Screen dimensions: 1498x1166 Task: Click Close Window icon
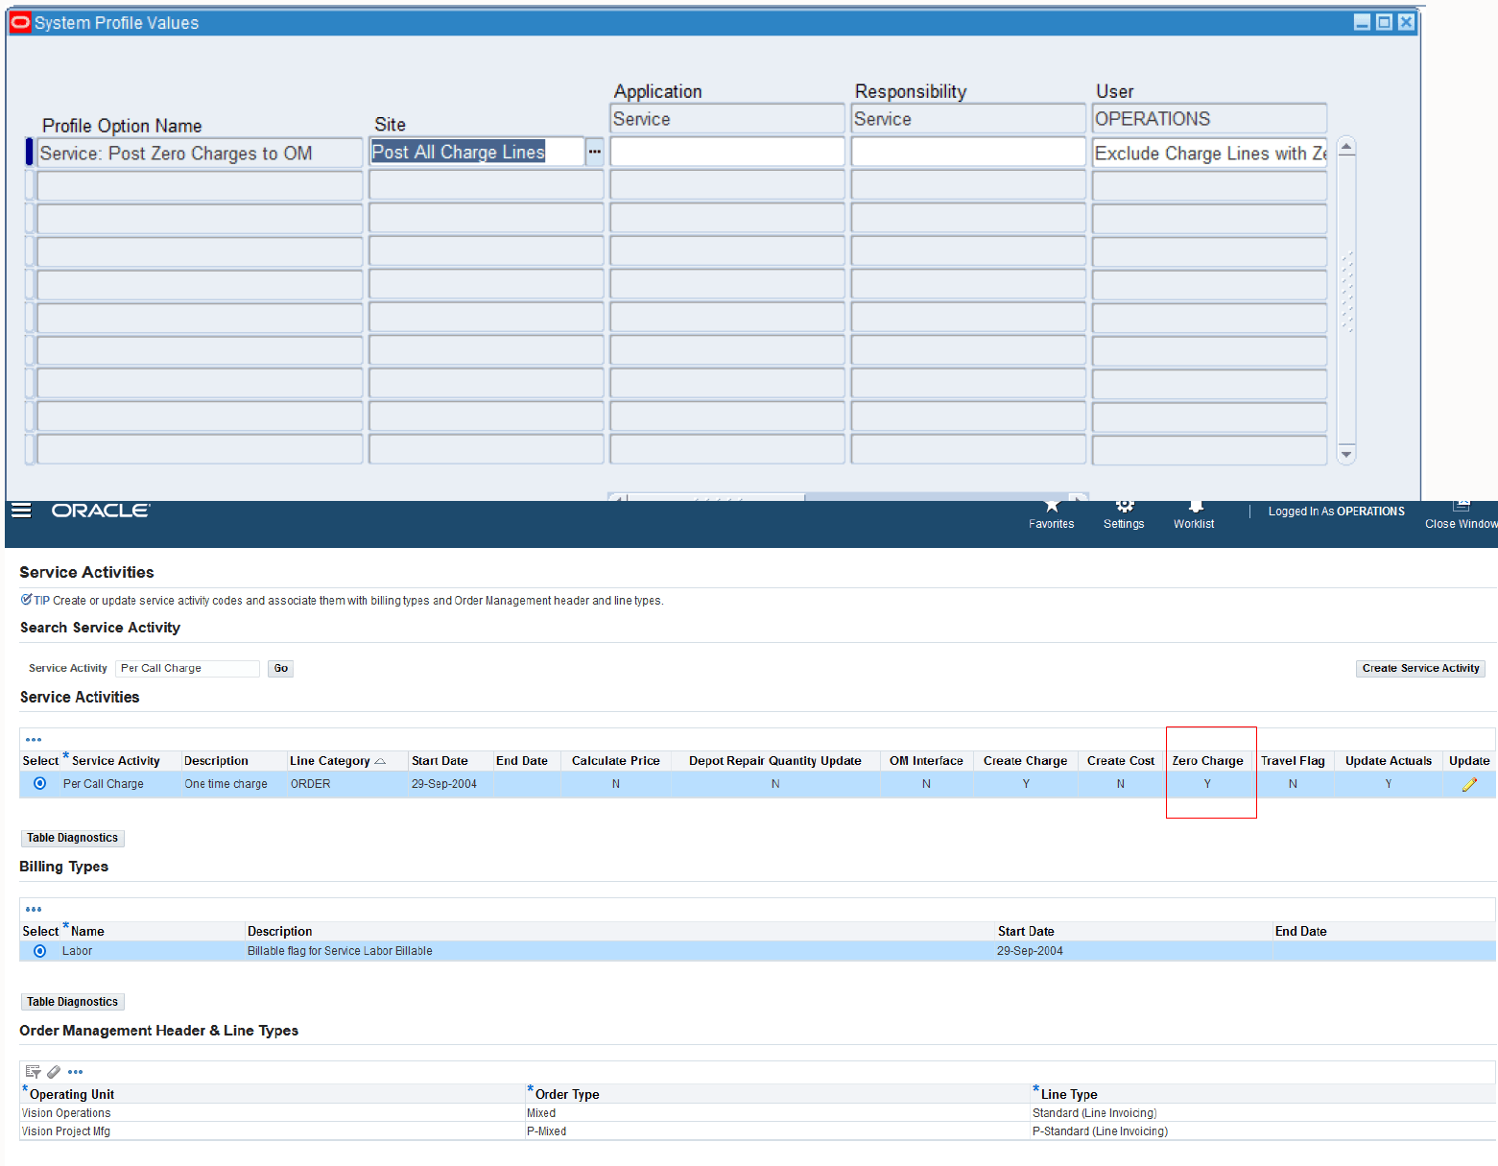1462,505
